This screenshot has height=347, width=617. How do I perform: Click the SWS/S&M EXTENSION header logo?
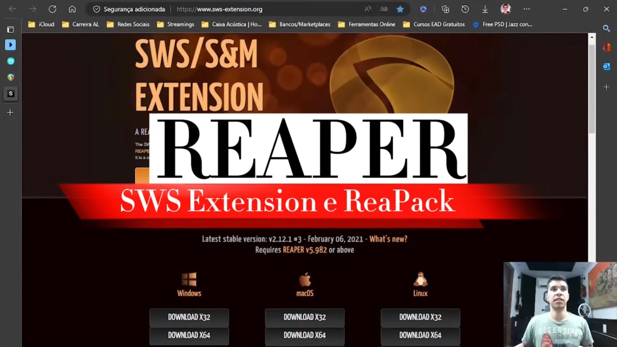199,76
